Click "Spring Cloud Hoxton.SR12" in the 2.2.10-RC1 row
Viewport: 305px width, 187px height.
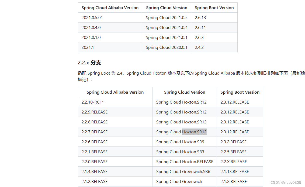click(181, 102)
